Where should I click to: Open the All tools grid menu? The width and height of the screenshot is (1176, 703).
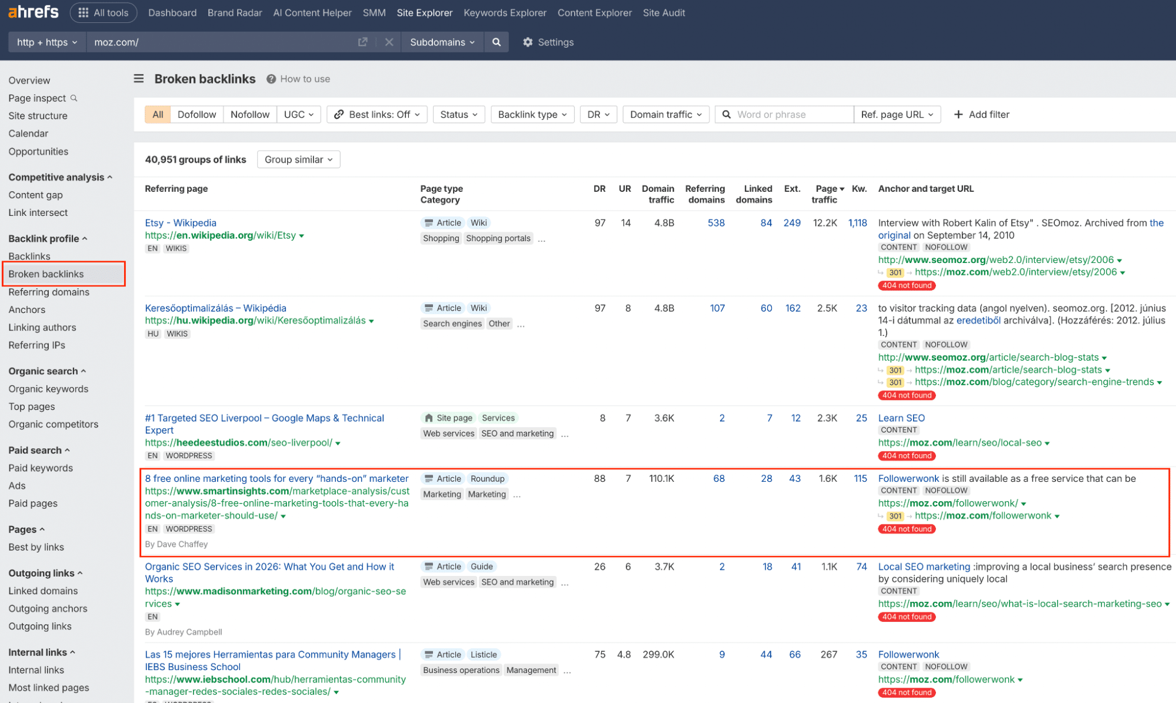click(104, 12)
